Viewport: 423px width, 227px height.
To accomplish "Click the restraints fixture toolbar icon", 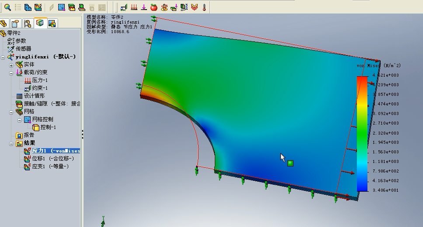I will click(124, 7).
